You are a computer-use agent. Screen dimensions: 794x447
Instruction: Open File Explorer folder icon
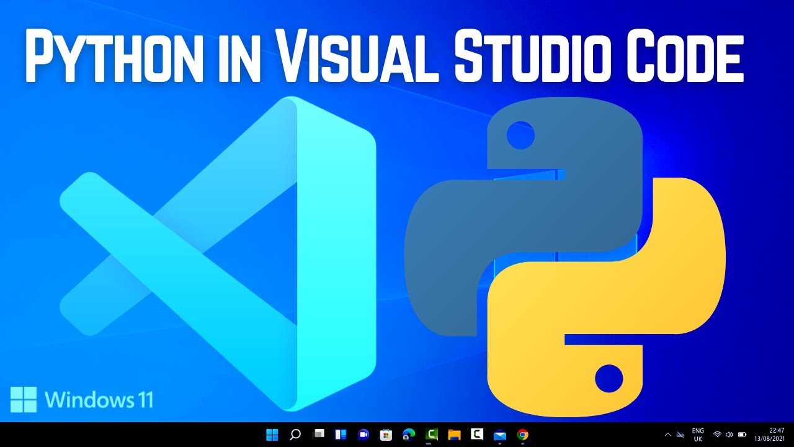click(455, 435)
